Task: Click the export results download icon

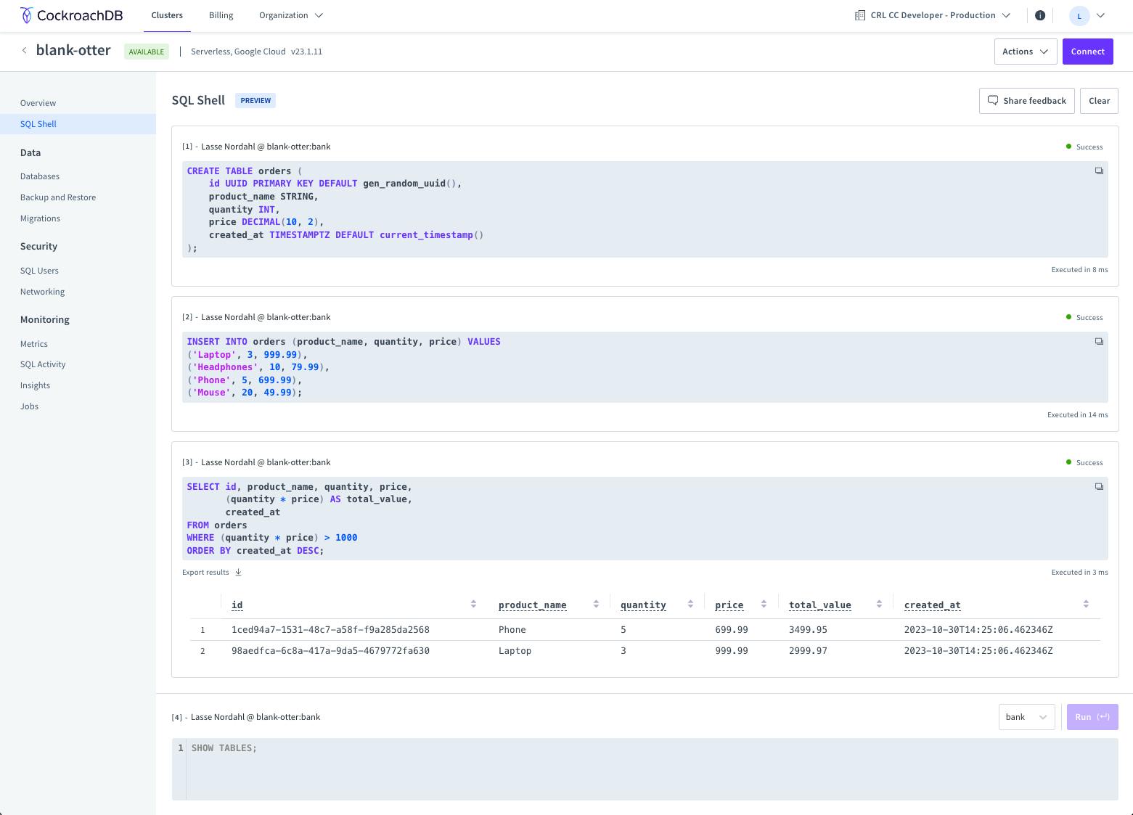Action: click(238, 573)
